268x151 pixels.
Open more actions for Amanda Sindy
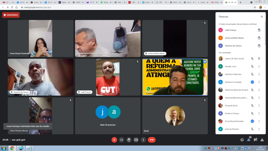click(259, 106)
